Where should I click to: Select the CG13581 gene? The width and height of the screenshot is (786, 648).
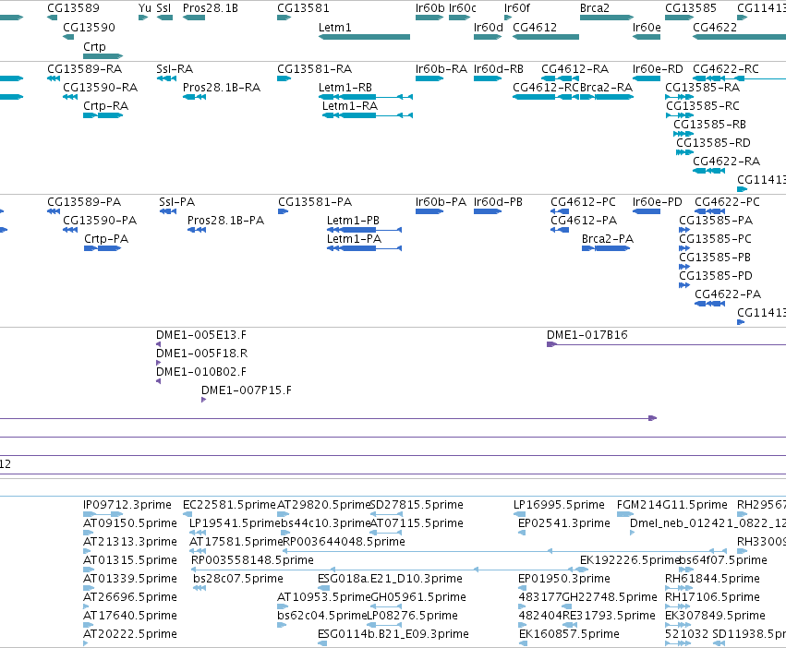[284, 18]
